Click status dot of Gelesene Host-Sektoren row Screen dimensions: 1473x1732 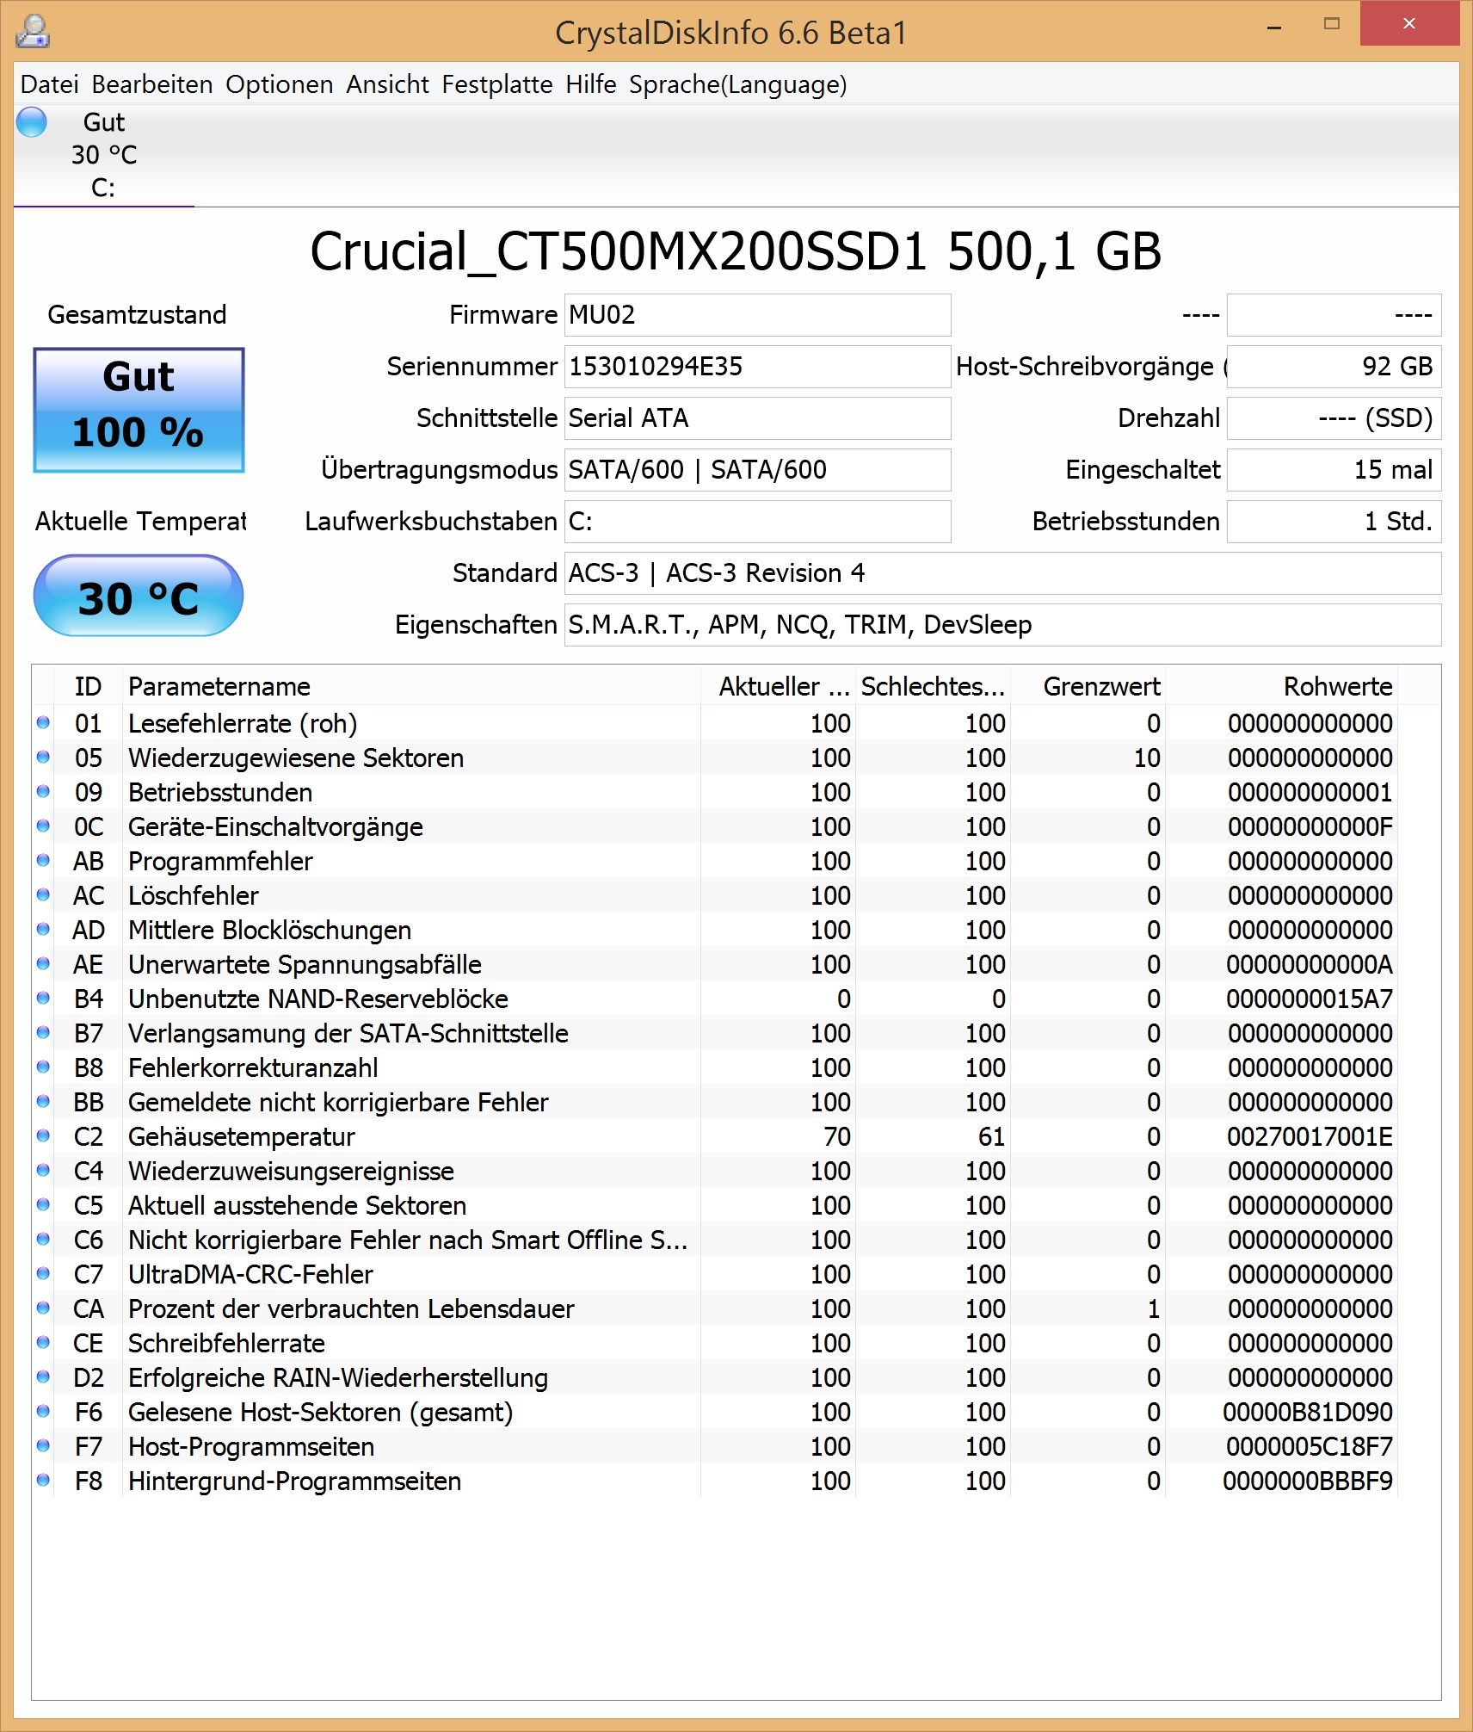(43, 1412)
